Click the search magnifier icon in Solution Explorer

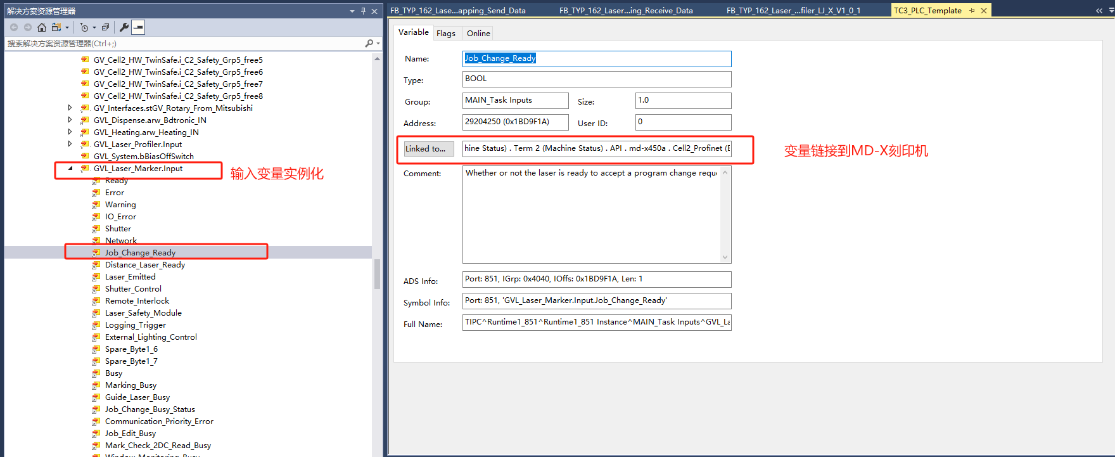(369, 43)
